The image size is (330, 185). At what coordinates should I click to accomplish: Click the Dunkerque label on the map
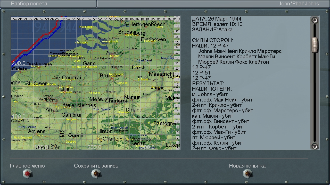[39, 64]
